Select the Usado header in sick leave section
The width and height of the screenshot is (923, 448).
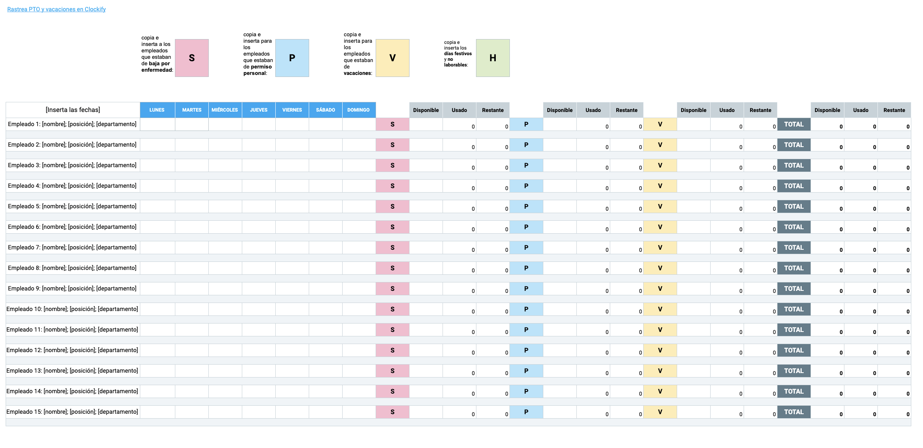click(459, 110)
